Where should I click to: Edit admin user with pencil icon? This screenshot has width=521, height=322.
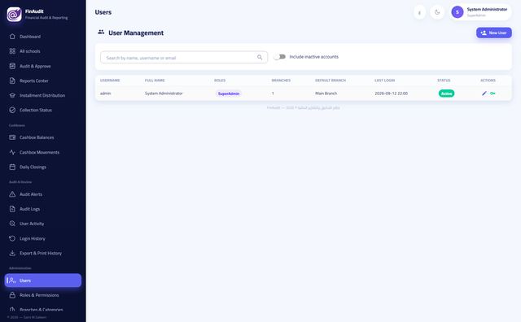pyautogui.click(x=484, y=94)
